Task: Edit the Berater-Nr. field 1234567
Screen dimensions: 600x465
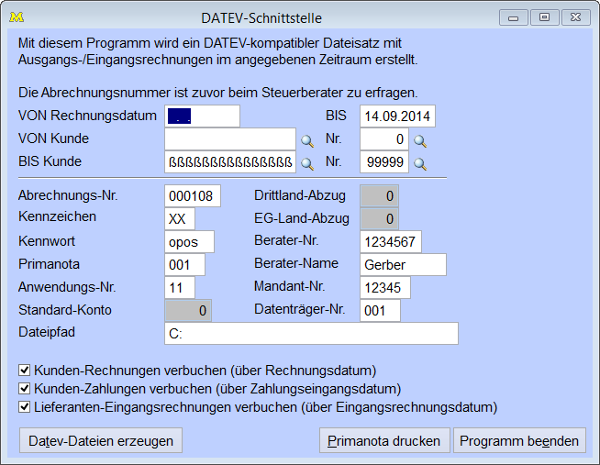Action: 391,242
